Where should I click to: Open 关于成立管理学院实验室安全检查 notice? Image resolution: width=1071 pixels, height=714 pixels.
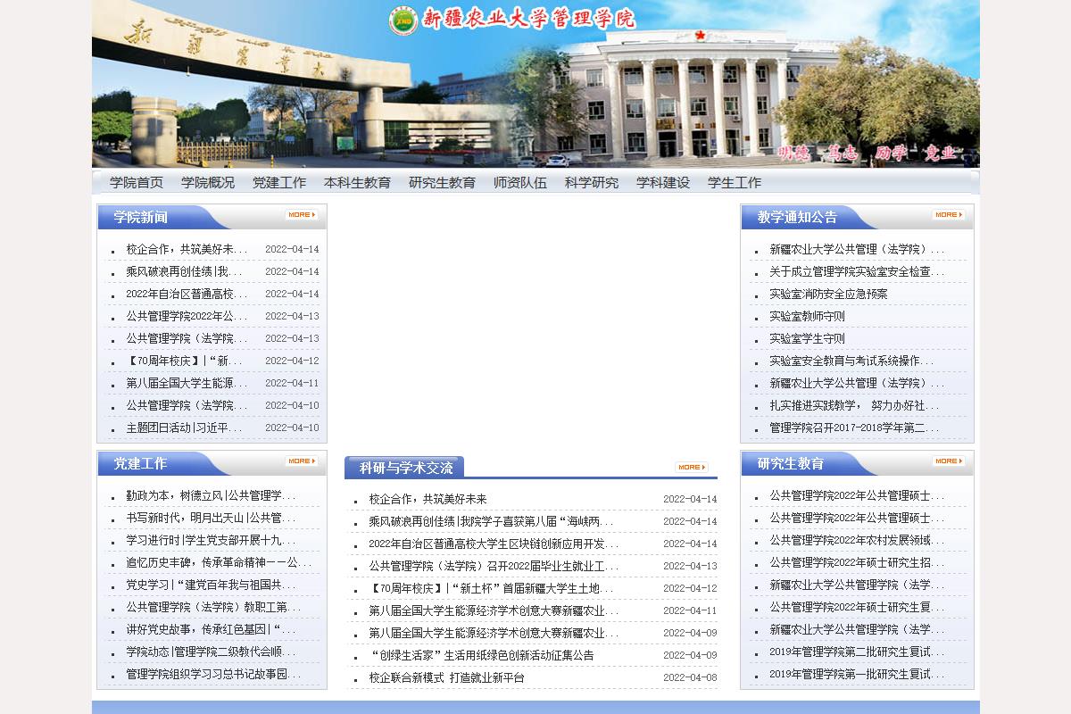tap(857, 271)
